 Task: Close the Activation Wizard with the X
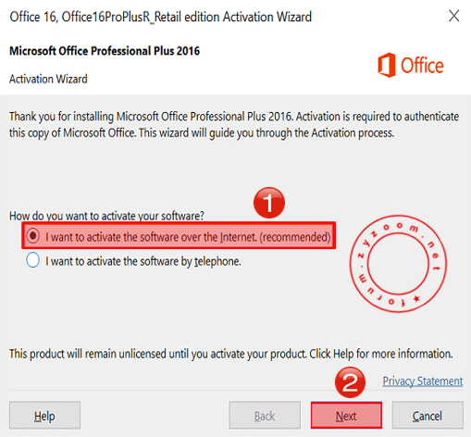coord(454,16)
